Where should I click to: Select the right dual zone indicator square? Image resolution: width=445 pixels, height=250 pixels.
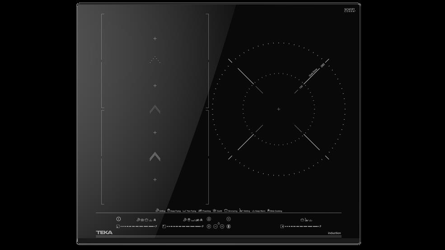pyautogui.click(x=282, y=226)
